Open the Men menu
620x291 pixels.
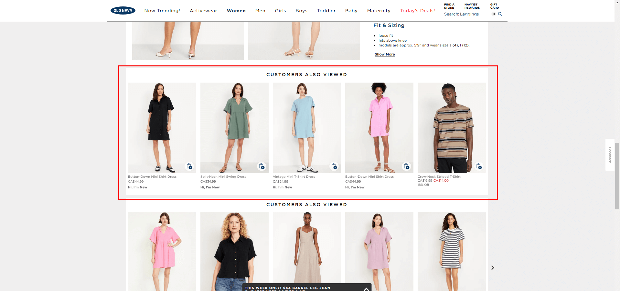pyautogui.click(x=260, y=11)
